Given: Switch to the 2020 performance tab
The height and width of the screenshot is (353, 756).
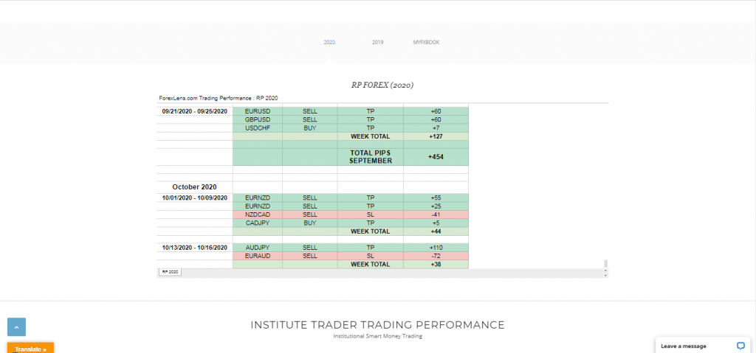Looking at the screenshot, I should tap(329, 43).
